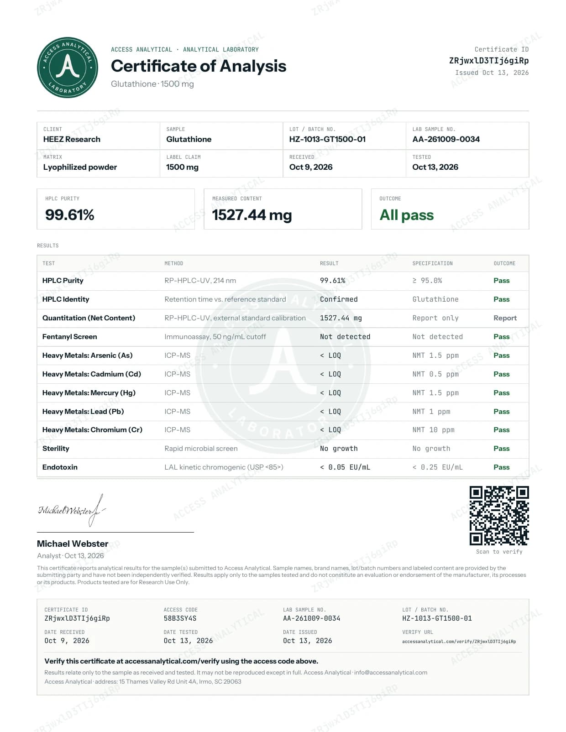Select the access code 58B3SY4S
Image resolution: width=566 pixels, height=732 pixels.
180,618
